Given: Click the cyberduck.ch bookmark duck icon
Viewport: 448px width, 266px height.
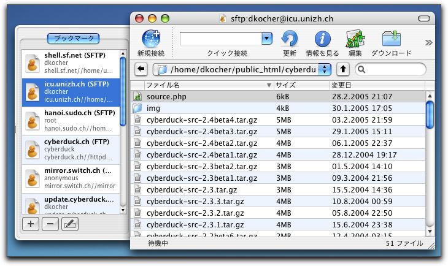Looking at the screenshot, I should (x=33, y=150).
